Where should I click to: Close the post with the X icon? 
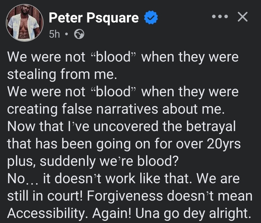pos(242,17)
